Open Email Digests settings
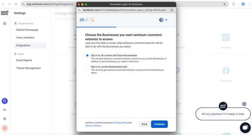The image size is (252, 135). tap(24, 60)
